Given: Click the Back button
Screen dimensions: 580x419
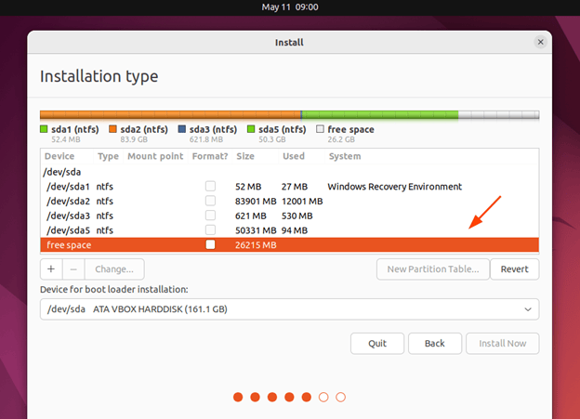Looking at the screenshot, I should (x=435, y=343).
